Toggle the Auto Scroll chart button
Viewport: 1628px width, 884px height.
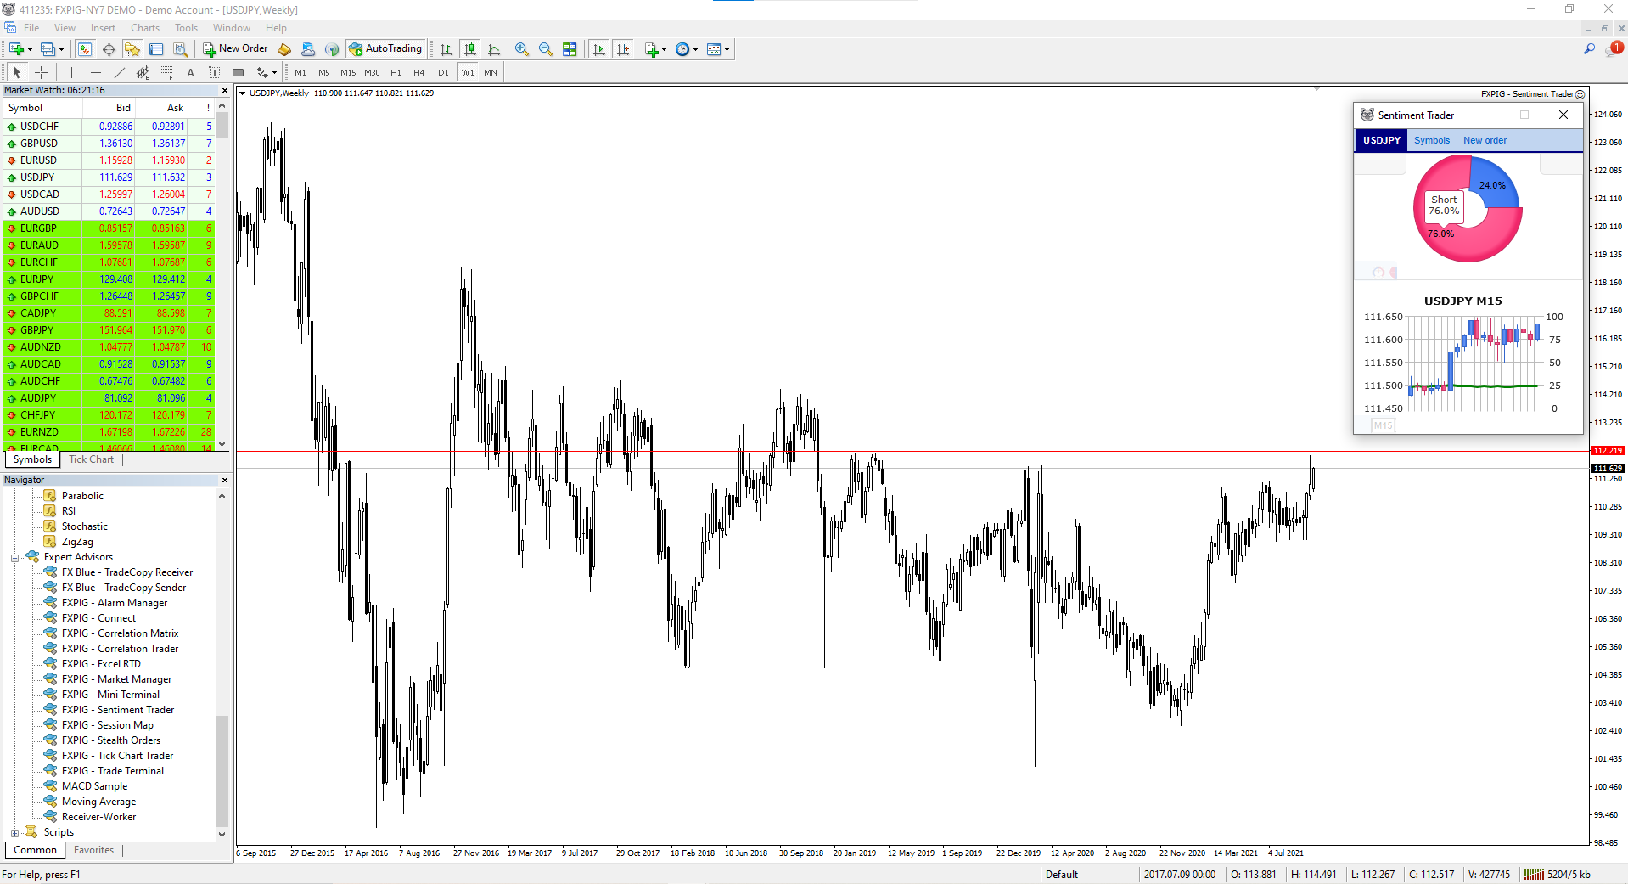tap(599, 49)
